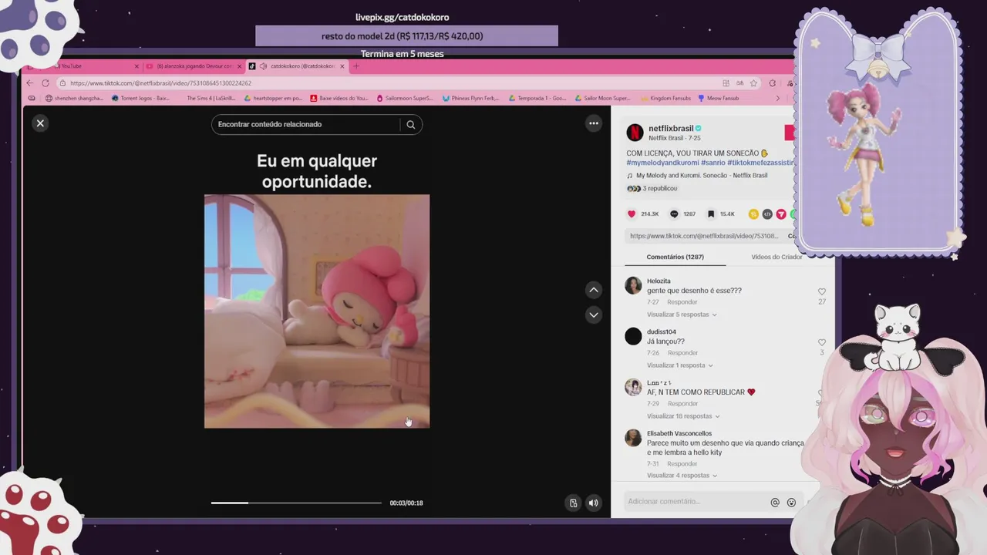The height and width of the screenshot is (555, 987).
Task: Open Elisabeth Vasconcellos' avatar
Action: point(633,438)
